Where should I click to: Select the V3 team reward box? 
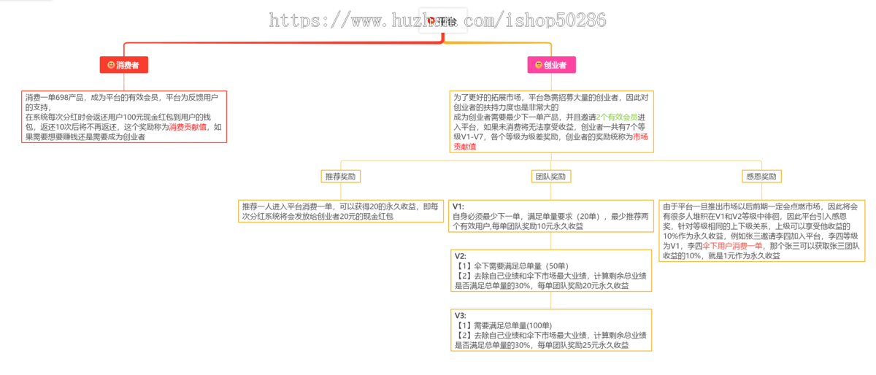551,330
